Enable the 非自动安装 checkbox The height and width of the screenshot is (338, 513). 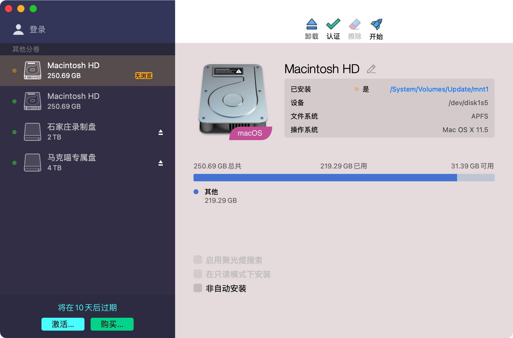click(198, 288)
